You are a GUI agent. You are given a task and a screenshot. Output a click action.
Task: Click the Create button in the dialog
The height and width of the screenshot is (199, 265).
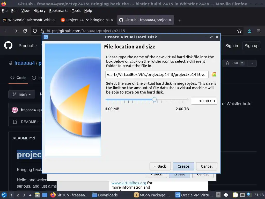183,166
